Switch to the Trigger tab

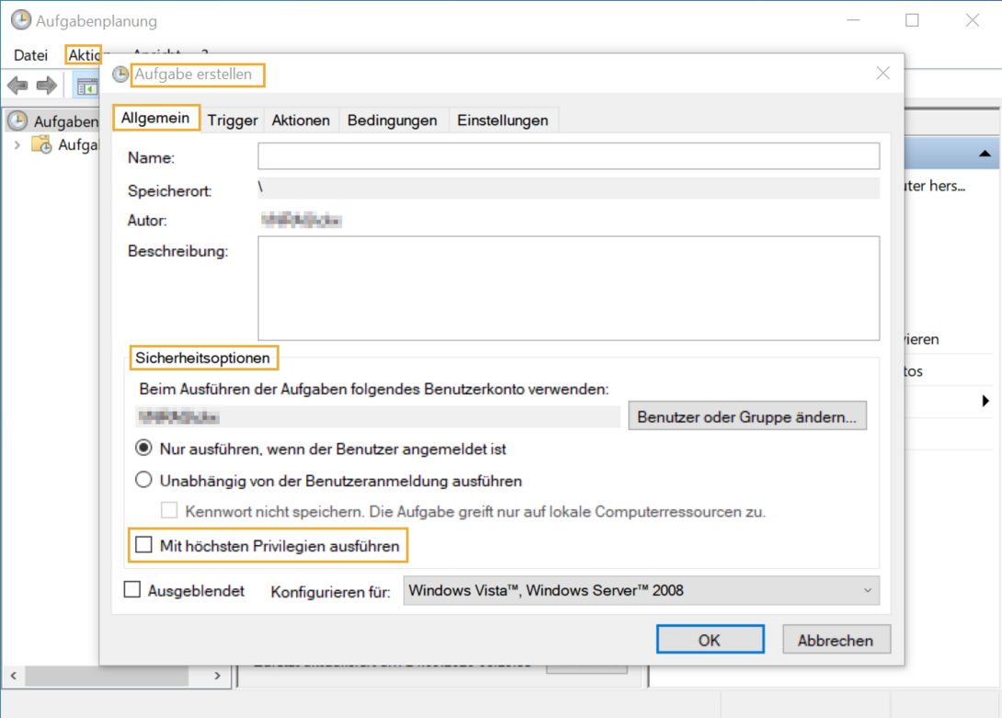coord(233,120)
